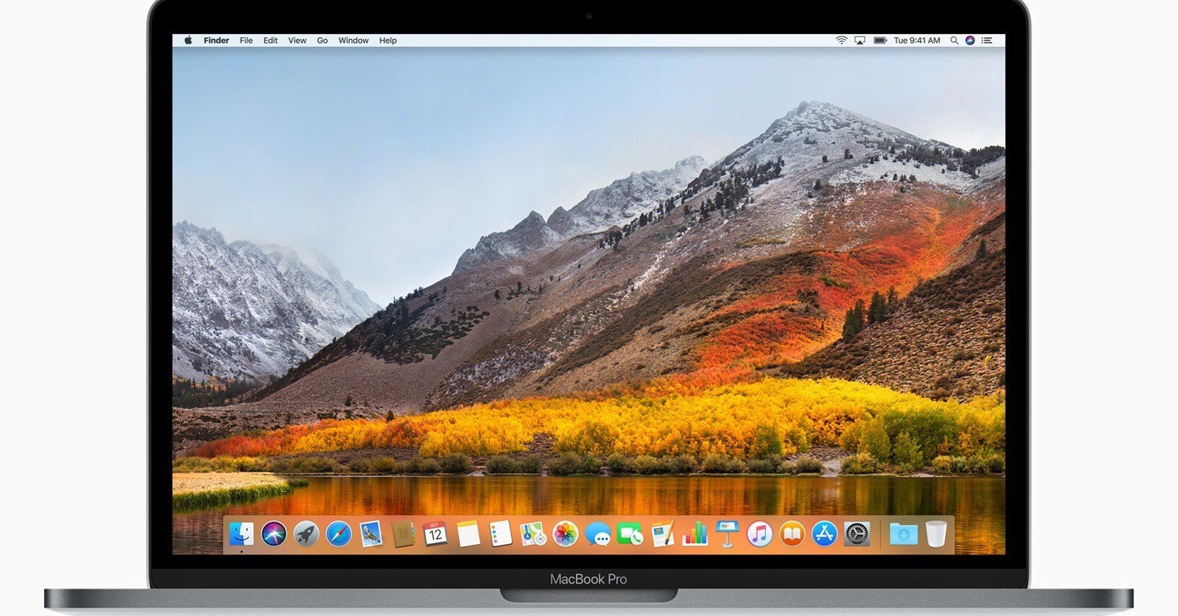The width and height of the screenshot is (1178, 616).
Task: Open iTunes music note icon in dock
Action: point(759,534)
